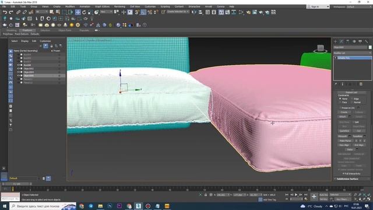Expand the Editable Poly stack entry
The height and width of the screenshot is (210, 373).
336,58
